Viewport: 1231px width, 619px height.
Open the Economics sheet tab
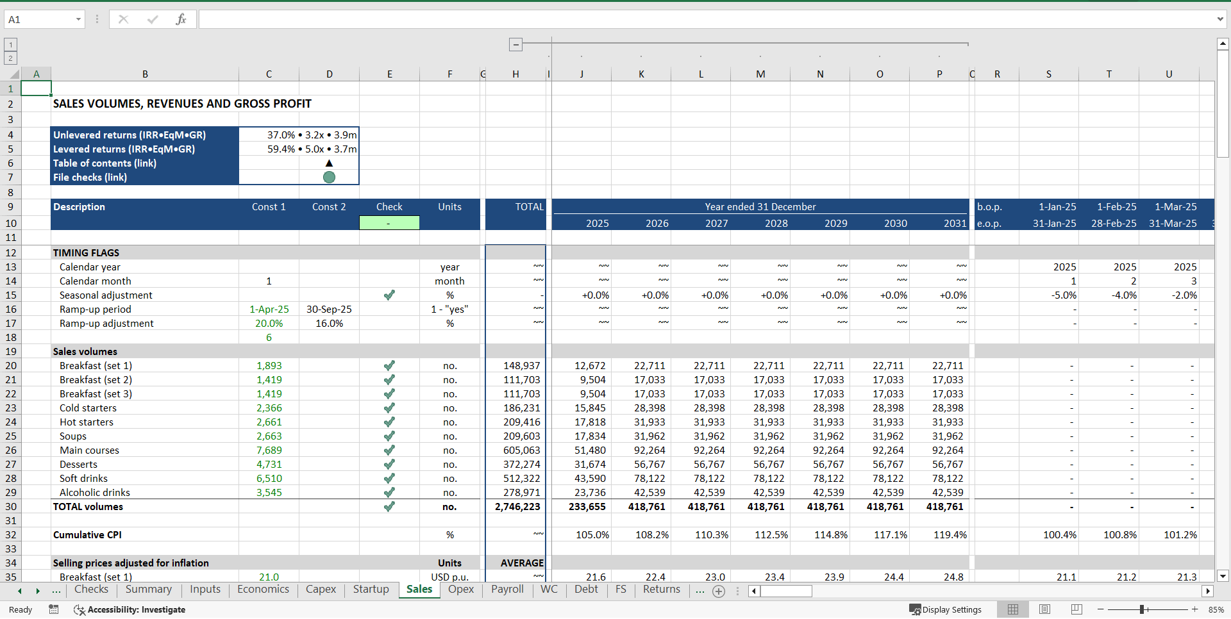pos(263,590)
